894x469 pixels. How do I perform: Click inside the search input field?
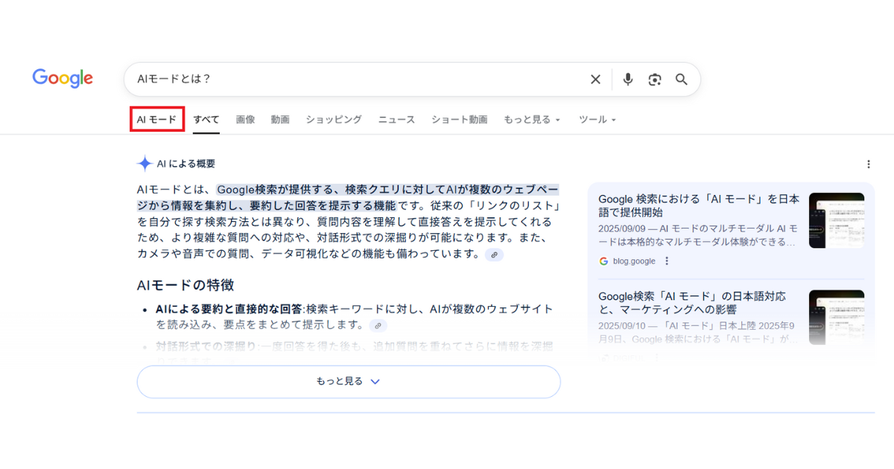click(x=298, y=79)
